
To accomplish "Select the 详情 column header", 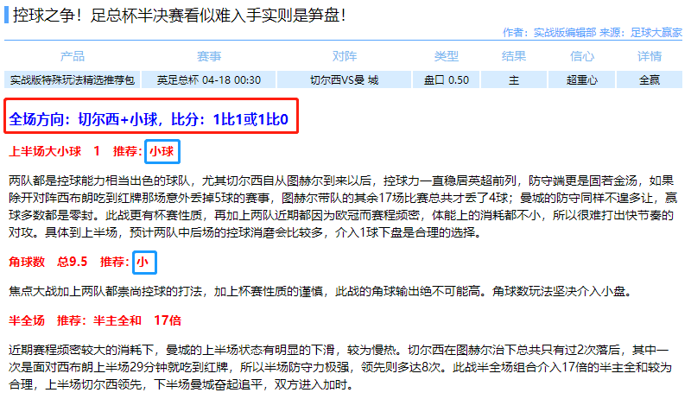I will click(x=650, y=56).
